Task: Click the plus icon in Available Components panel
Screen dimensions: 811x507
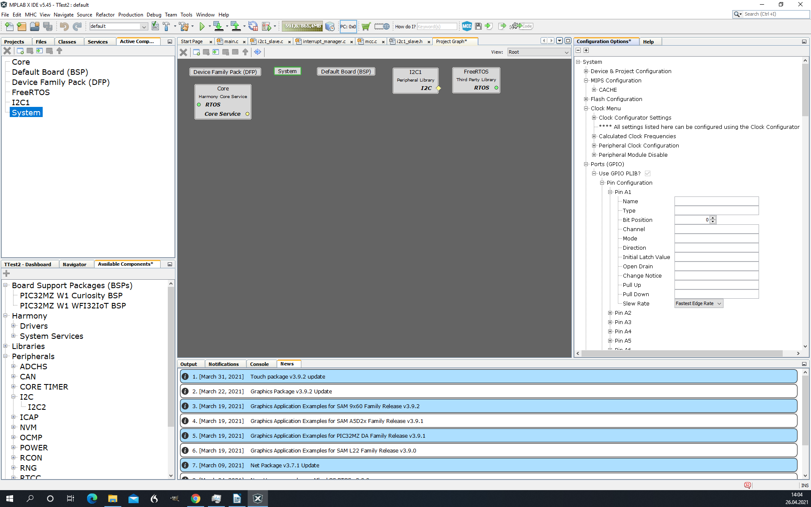Action: [x=6, y=273]
